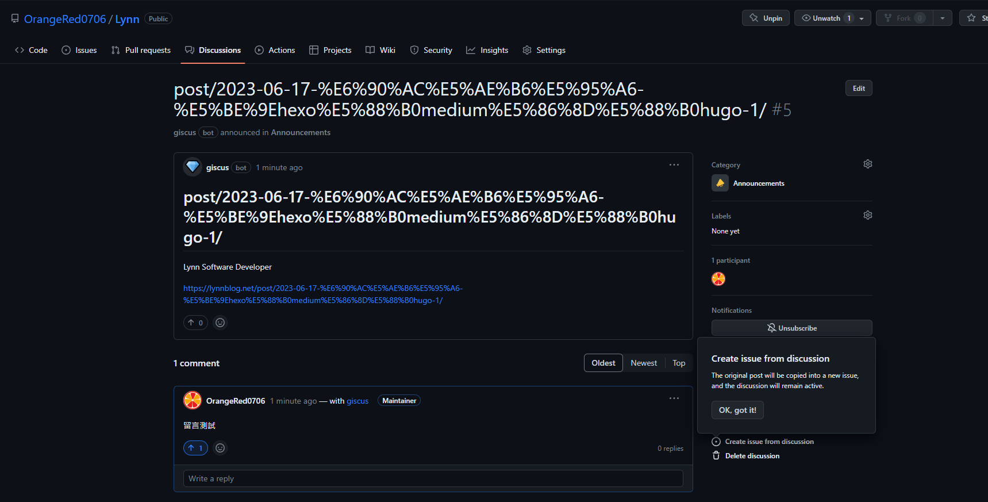Screen dimensions: 988x502
Task: Click the giscus bot diamond avatar
Action: (x=193, y=167)
